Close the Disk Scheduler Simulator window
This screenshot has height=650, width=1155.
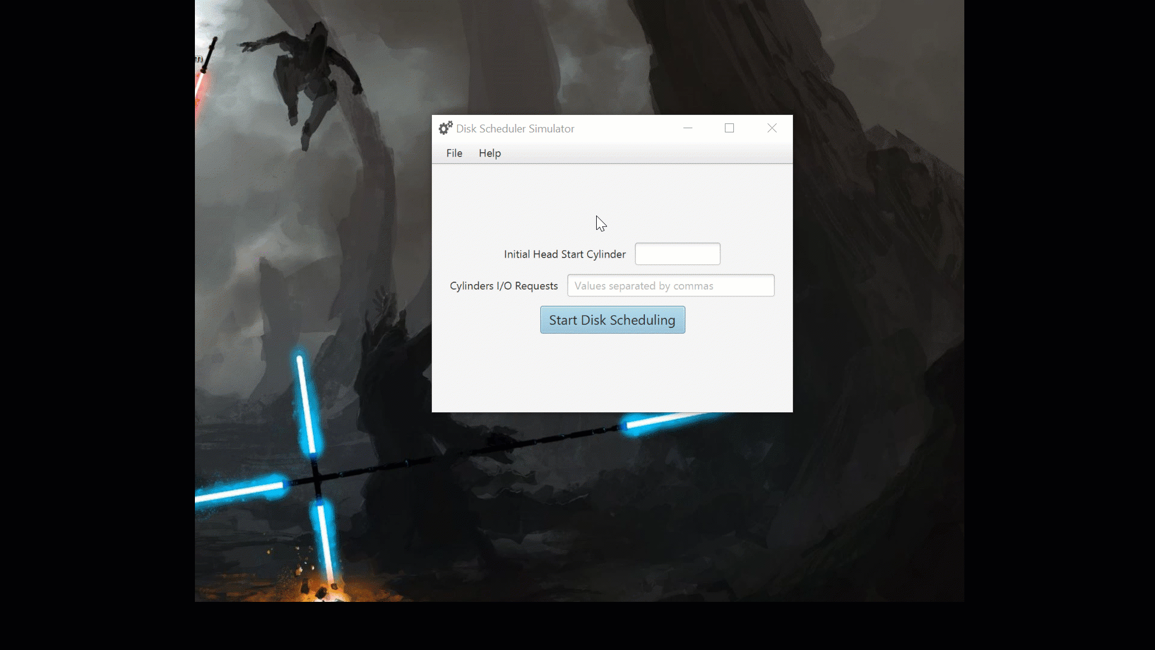[x=772, y=128]
